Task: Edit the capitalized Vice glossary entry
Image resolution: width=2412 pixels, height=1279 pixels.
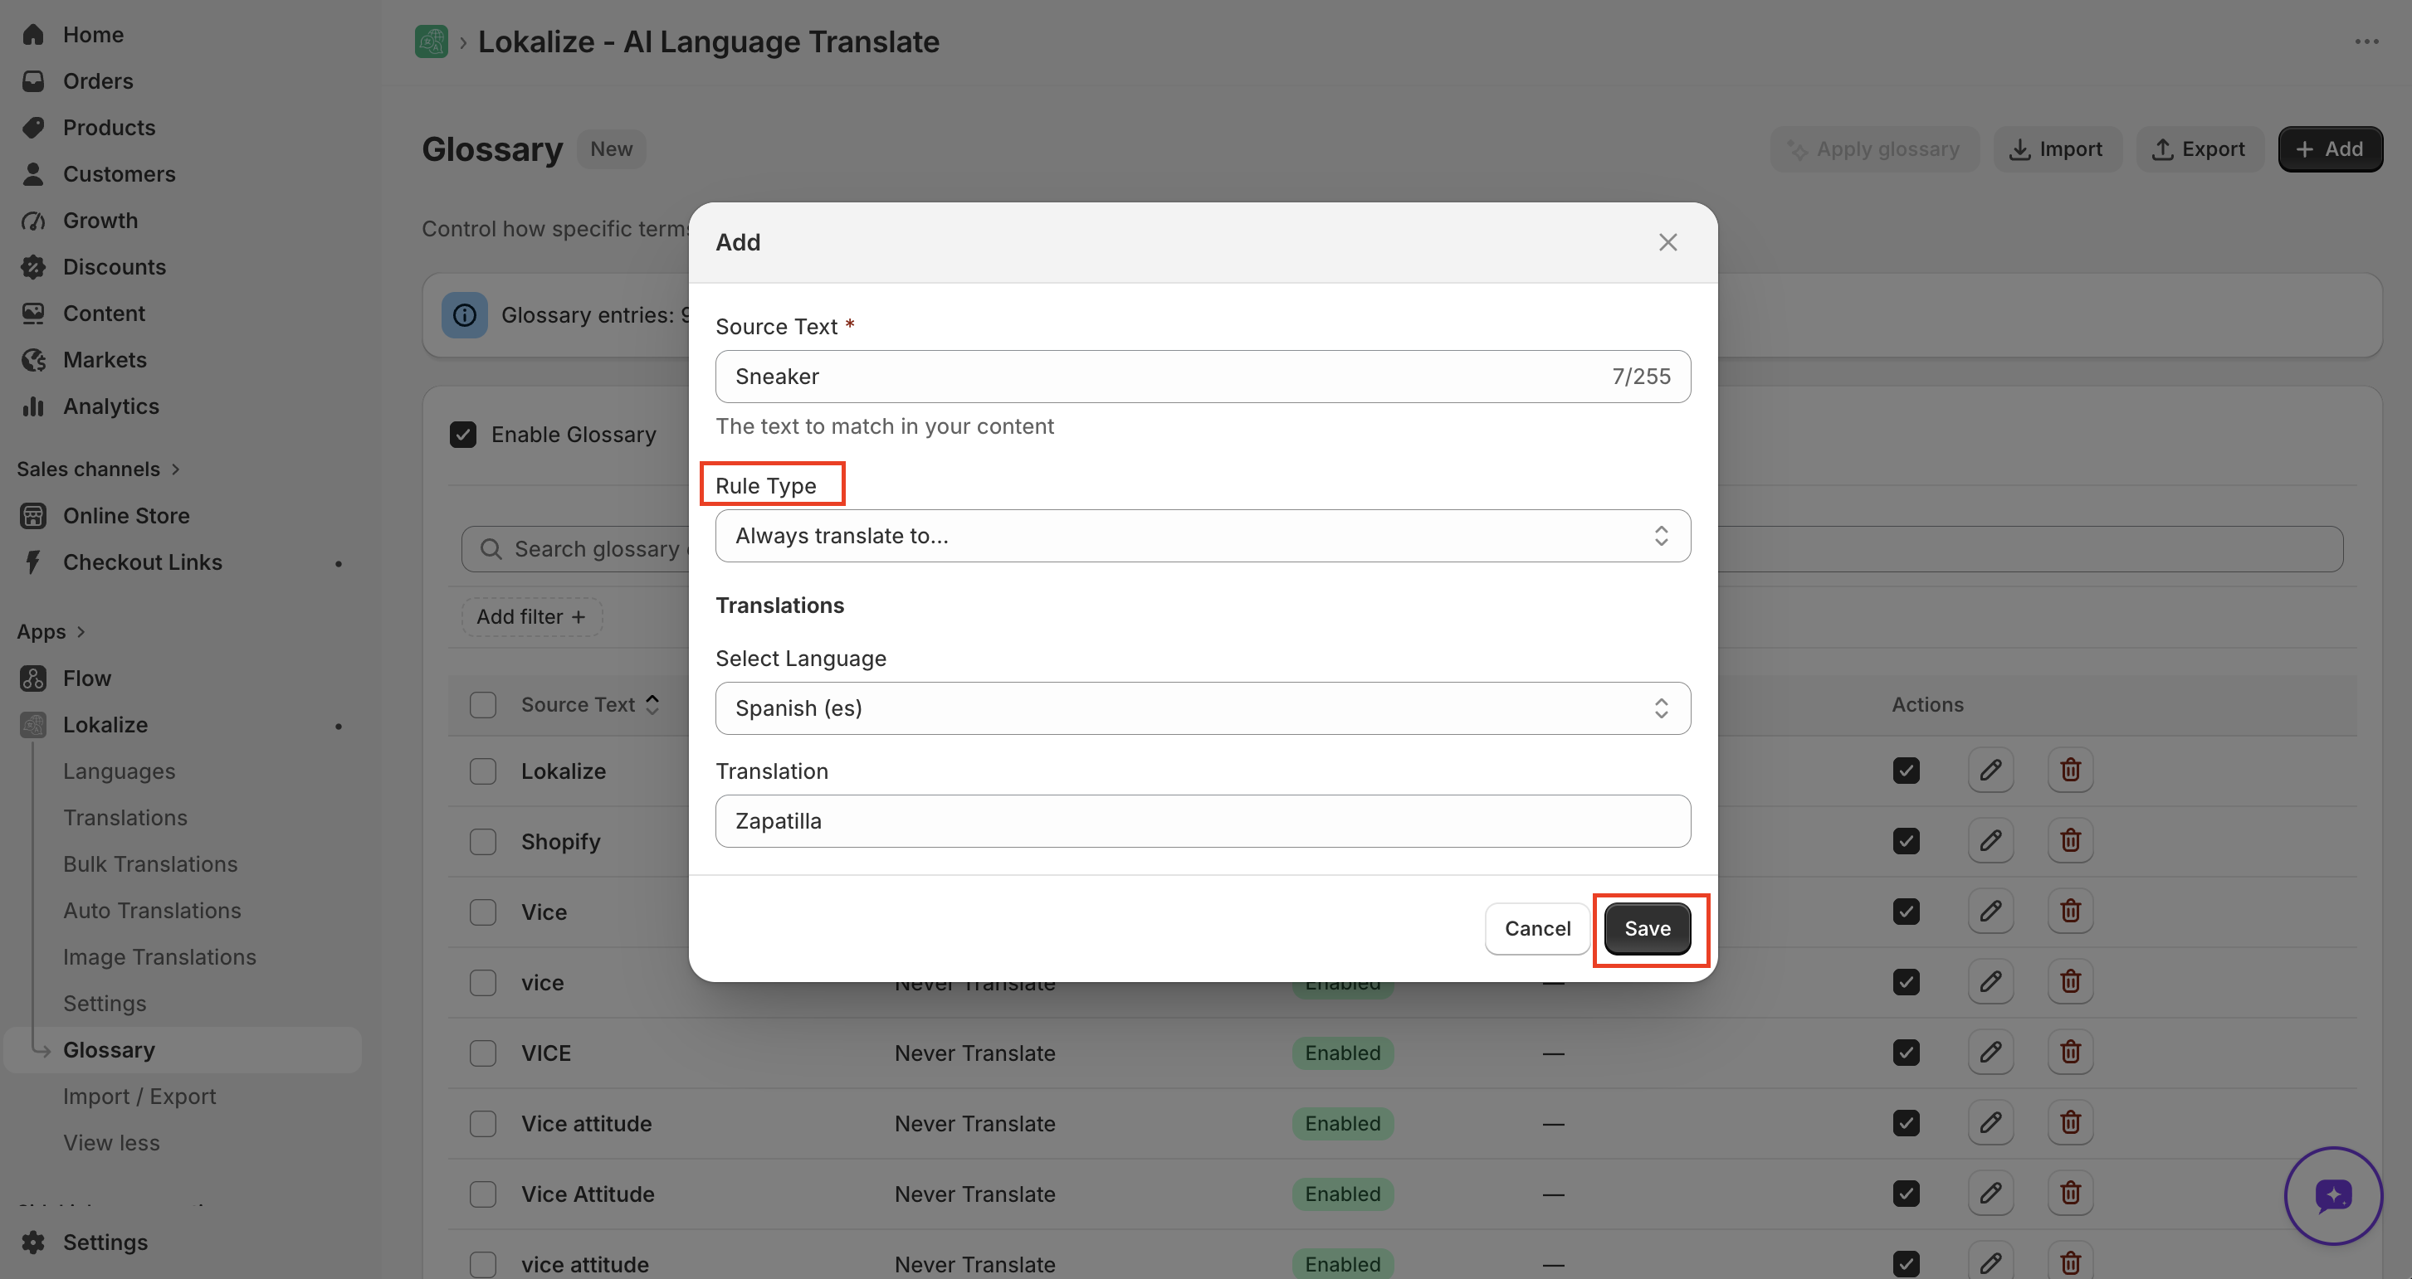Action: (1990, 911)
